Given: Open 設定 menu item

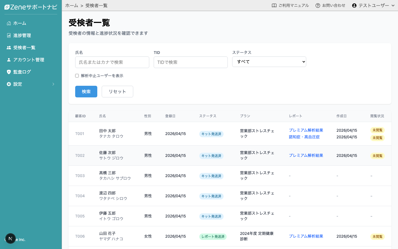Looking at the screenshot, I should (x=31, y=84).
